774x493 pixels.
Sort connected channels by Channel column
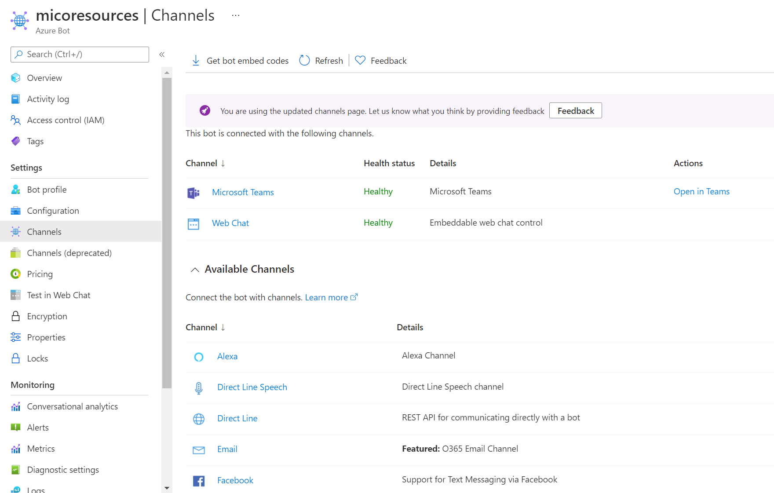coord(205,163)
